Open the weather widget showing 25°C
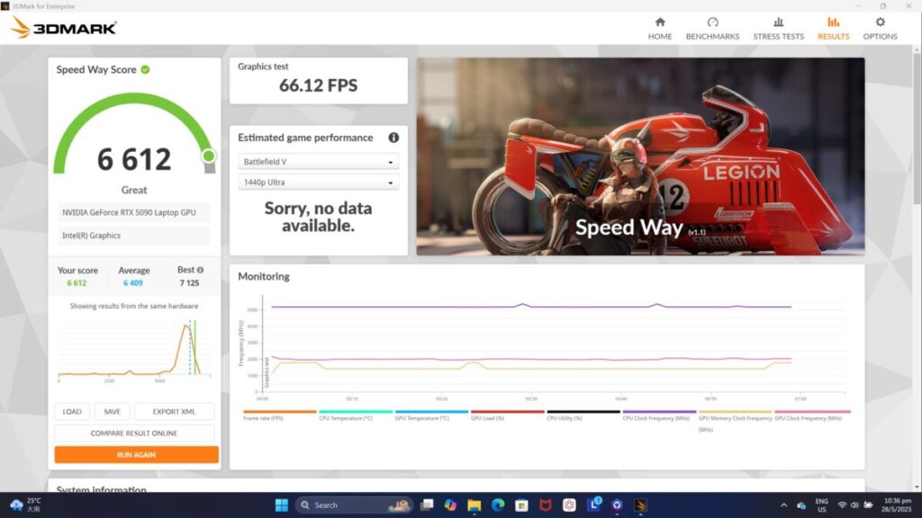 tap(26, 505)
